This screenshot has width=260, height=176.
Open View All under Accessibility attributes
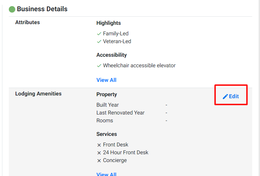click(x=106, y=80)
